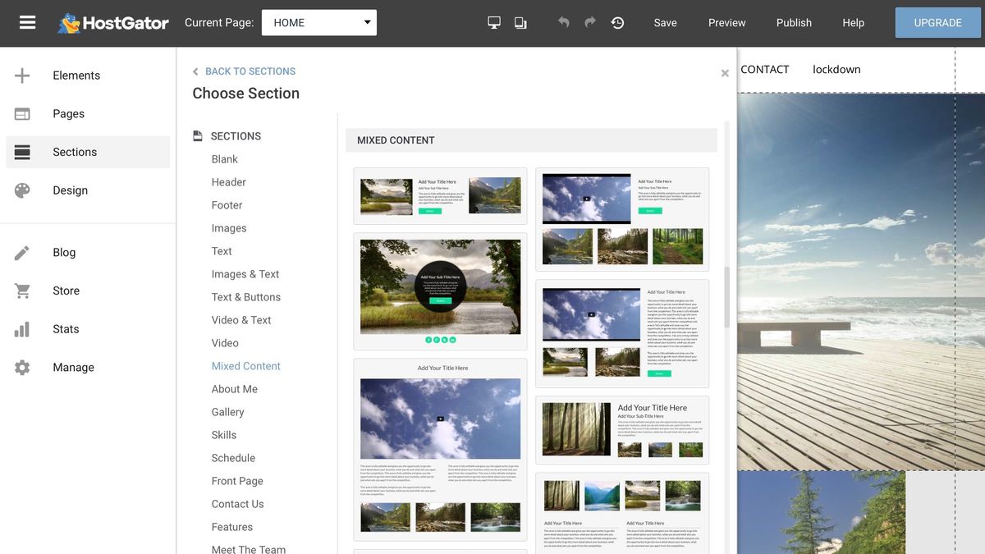Open the Current Page dropdown showing HOME
Image resolution: width=985 pixels, height=554 pixels.
[x=318, y=22]
